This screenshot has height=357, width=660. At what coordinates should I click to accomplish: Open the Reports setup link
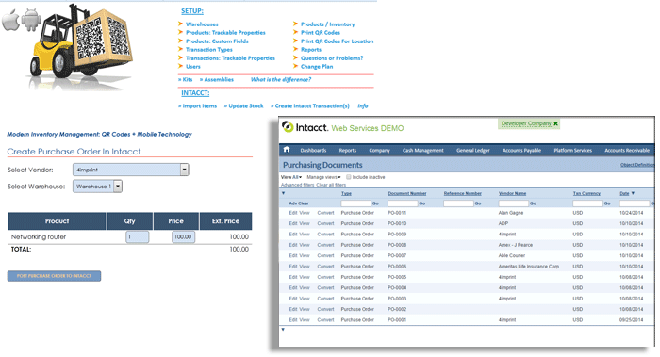tap(311, 50)
